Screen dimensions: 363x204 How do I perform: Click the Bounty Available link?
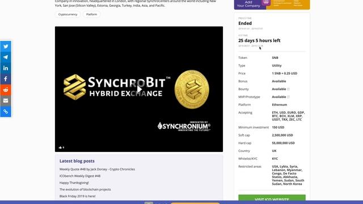tap(278, 89)
